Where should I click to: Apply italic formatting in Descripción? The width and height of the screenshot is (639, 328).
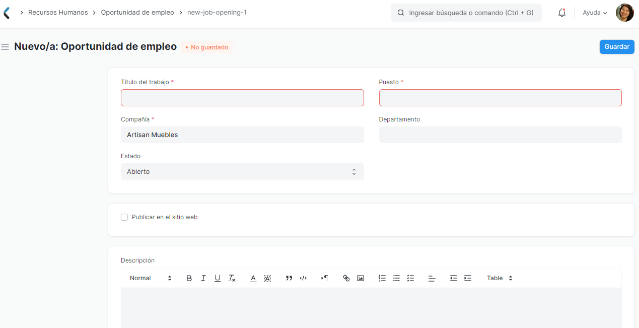point(203,278)
